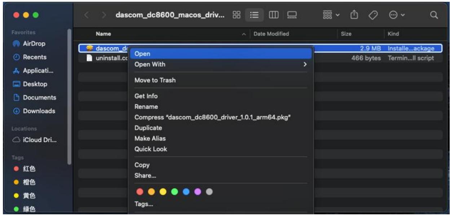Sort by the Kind column header
The height and width of the screenshot is (215, 450).
click(393, 34)
